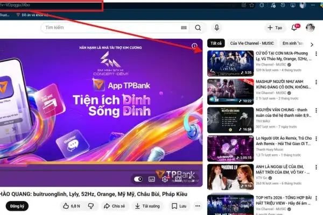This screenshot has width=323, height=215.
Task: Open the player settings gear
Action: coord(165,179)
